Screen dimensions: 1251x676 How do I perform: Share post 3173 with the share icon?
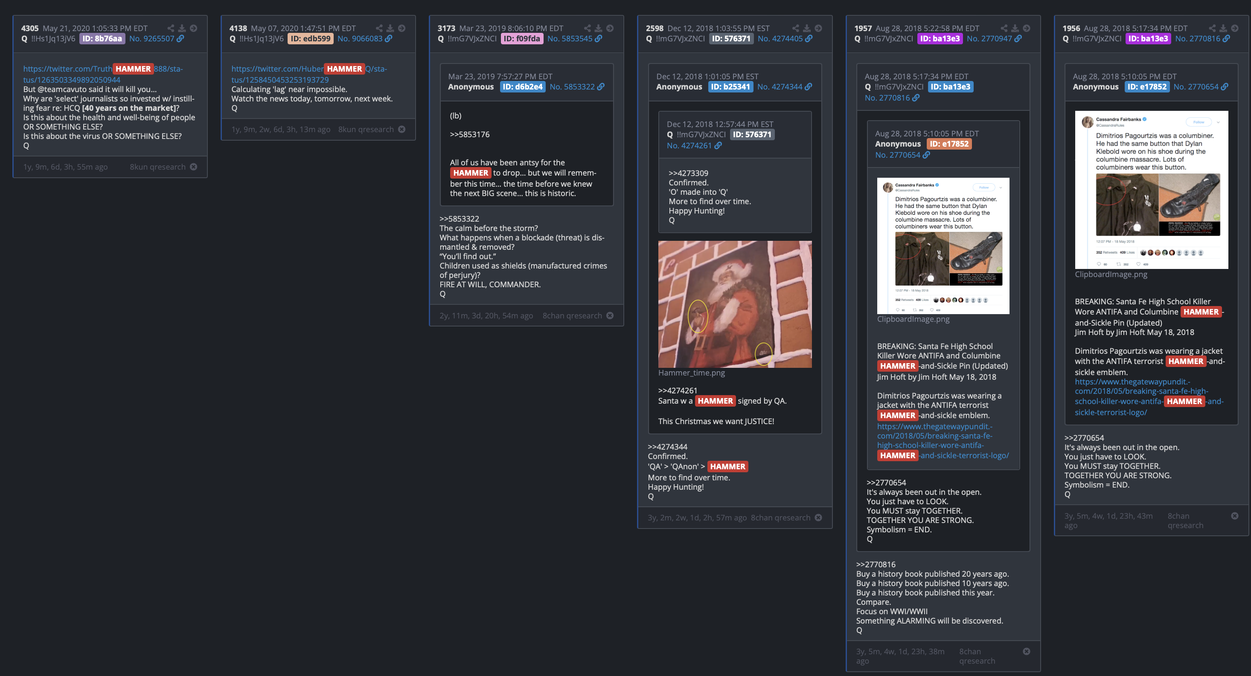[x=587, y=28]
